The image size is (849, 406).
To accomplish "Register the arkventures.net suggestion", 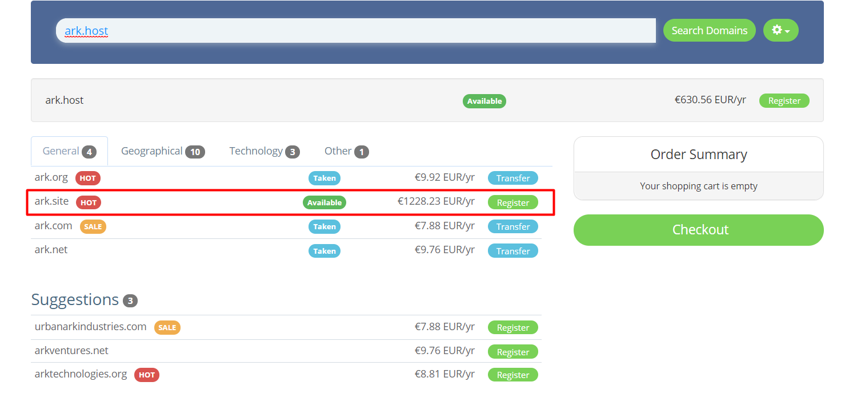I will pyautogui.click(x=512, y=351).
